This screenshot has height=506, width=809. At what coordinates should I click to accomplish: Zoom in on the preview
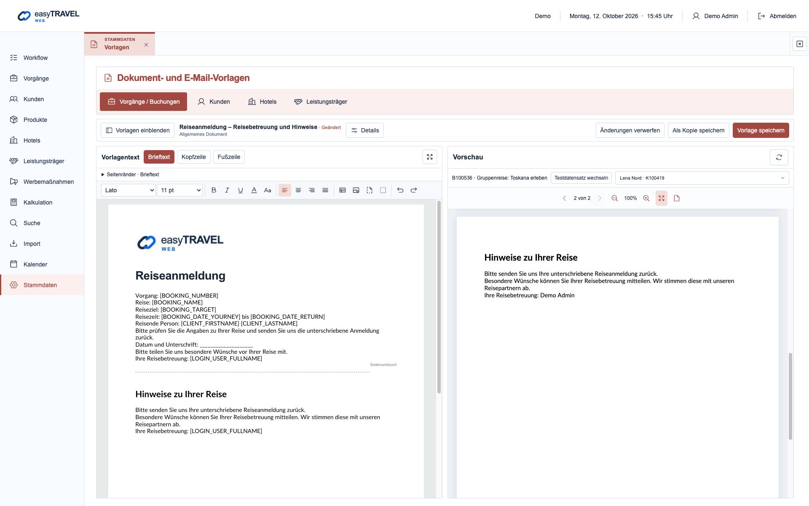tap(646, 198)
